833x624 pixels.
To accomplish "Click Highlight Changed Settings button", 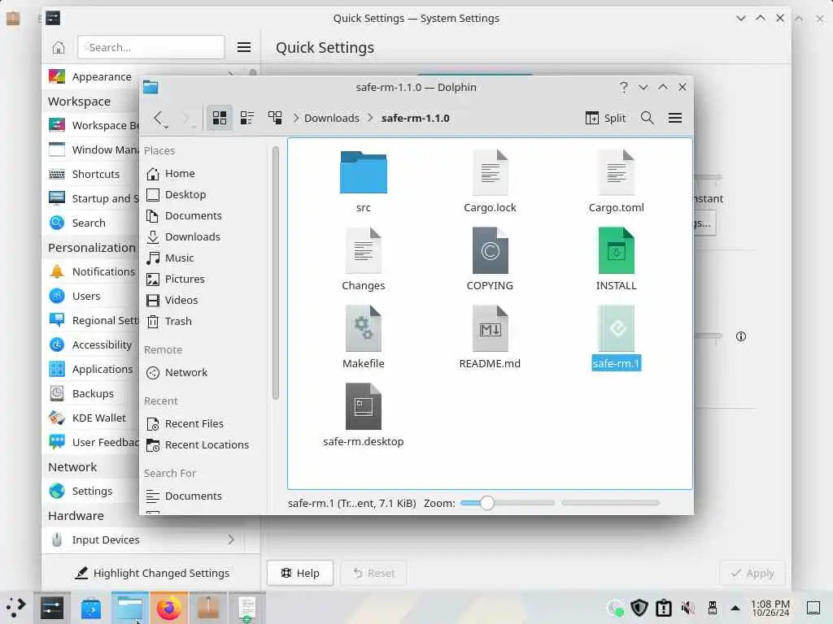I will [152, 573].
